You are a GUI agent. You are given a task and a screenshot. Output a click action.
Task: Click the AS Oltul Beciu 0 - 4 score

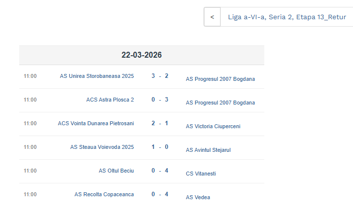[x=160, y=171]
